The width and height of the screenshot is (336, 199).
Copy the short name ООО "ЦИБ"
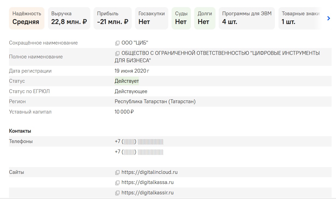tap(117, 43)
